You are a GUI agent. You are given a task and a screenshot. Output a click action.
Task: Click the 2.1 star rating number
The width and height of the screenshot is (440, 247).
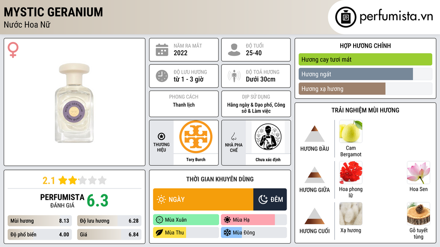tap(49, 181)
